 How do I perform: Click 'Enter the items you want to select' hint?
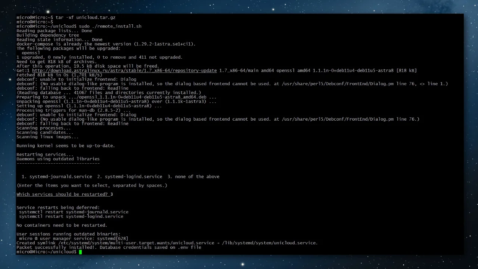click(x=92, y=185)
